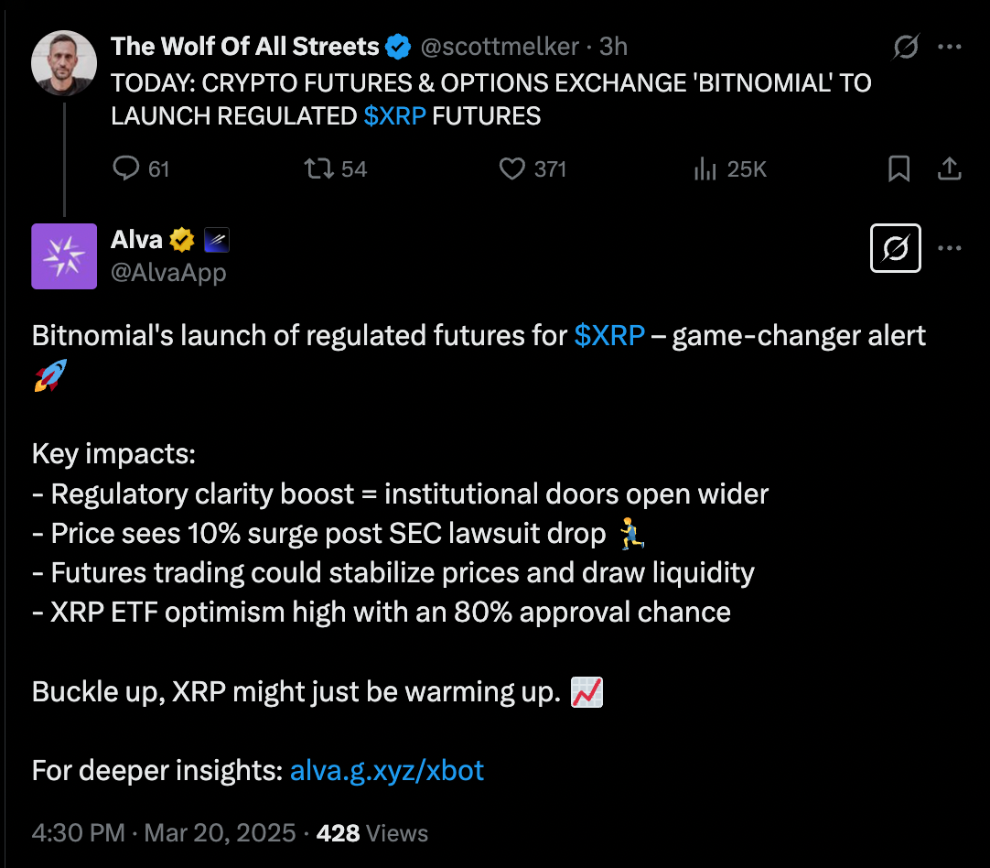
Task: Repost the Bitnomial XRP futures announcement
Action: 319,168
